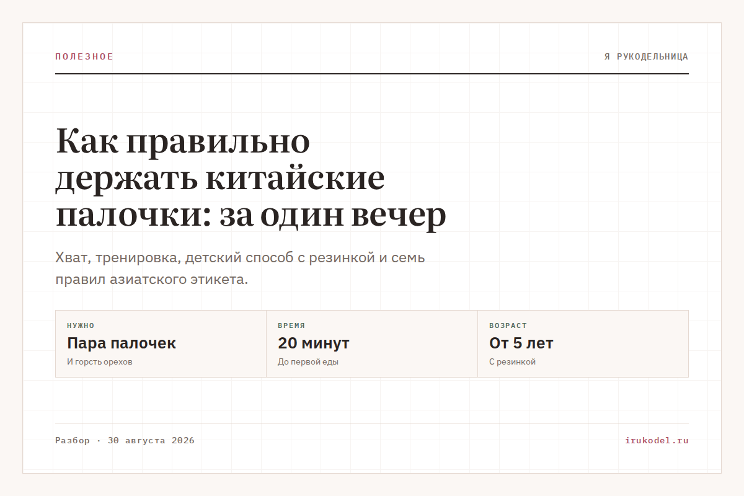This screenshot has height=496, width=744.
Task: Select the ВОЗРАСТ label
Action: (x=508, y=325)
